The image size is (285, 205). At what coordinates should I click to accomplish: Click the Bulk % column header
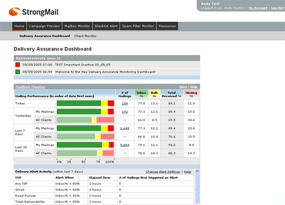point(154,94)
